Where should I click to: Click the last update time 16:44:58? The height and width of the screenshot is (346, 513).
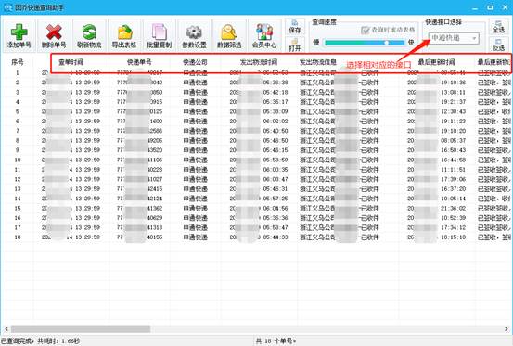click(453, 160)
